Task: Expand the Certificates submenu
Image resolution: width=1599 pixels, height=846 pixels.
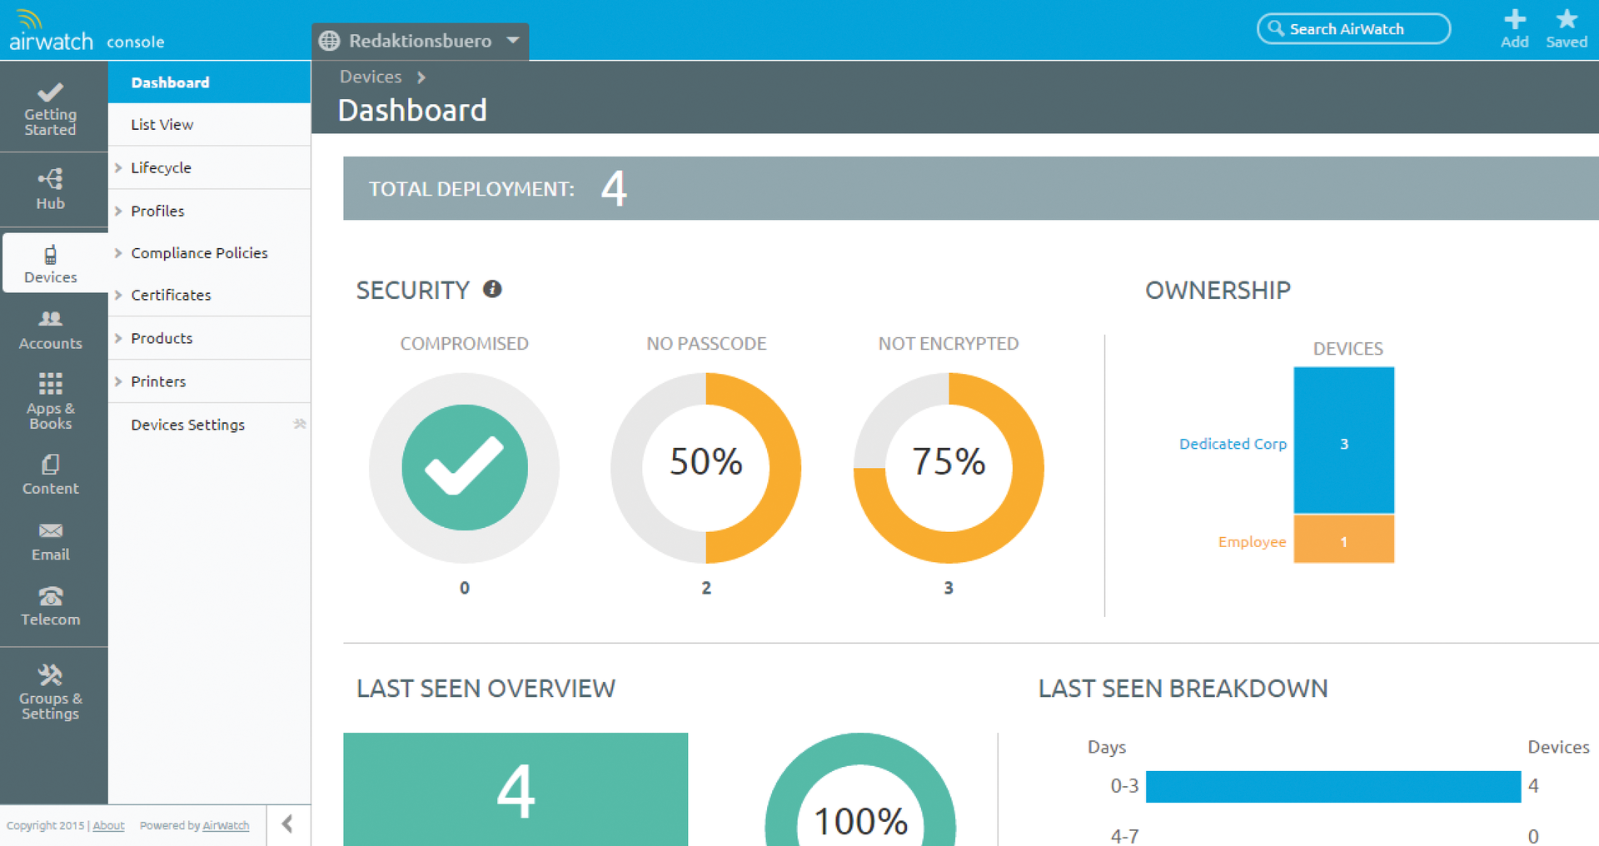Action: click(171, 294)
